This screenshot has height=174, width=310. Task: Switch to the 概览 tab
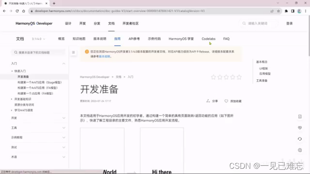pos(61,39)
